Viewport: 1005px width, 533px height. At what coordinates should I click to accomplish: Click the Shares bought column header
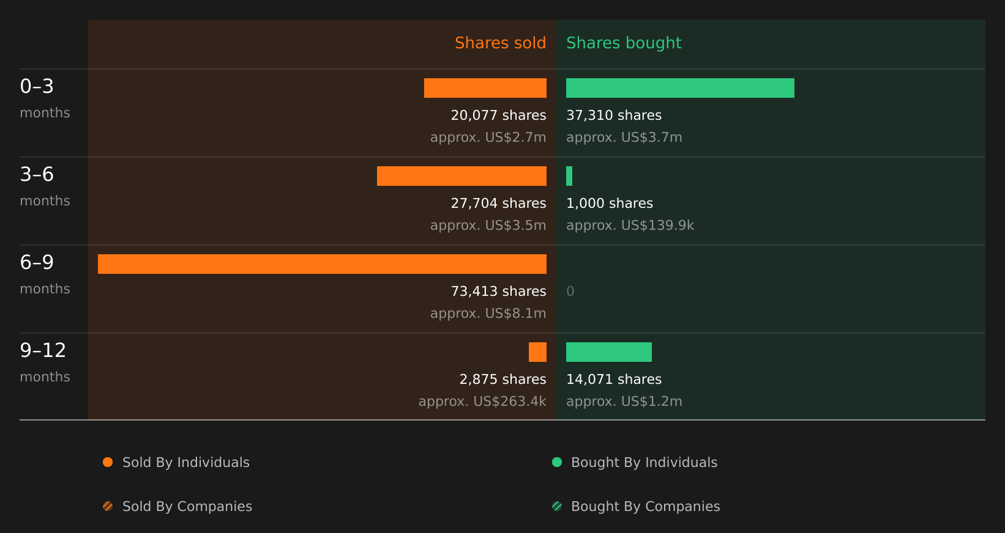click(x=624, y=43)
